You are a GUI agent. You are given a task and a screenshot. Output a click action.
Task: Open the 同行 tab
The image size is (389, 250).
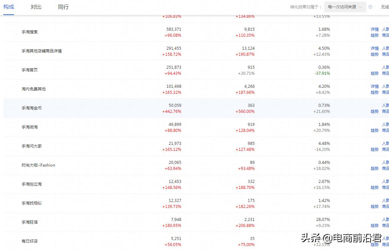[63, 7]
